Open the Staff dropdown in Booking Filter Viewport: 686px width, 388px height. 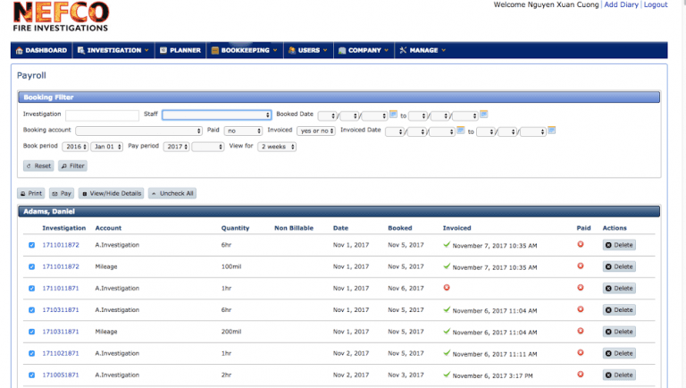point(216,115)
